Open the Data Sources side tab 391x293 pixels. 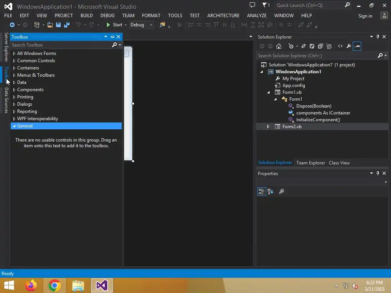pyautogui.click(x=6, y=100)
